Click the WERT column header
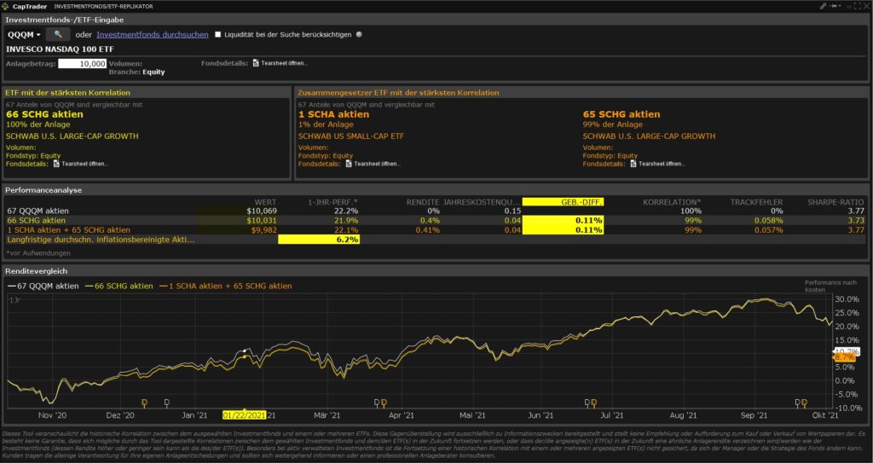This screenshot has height=463, width=873. 265,202
